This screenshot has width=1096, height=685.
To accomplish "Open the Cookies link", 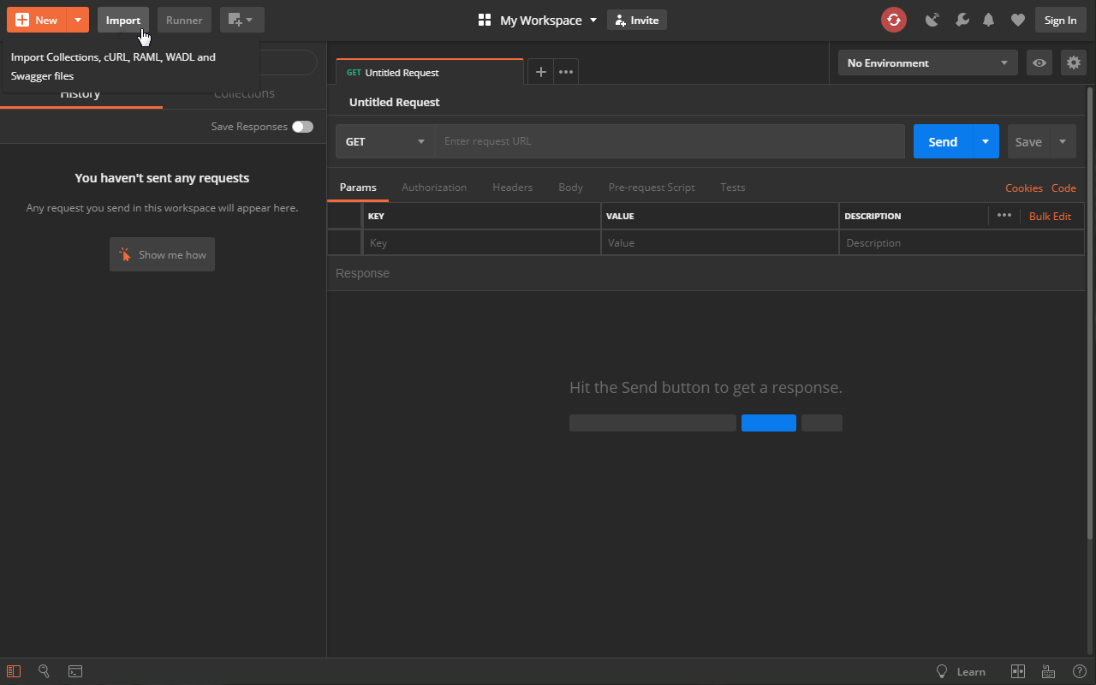I will pyautogui.click(x=1024, y=188).
